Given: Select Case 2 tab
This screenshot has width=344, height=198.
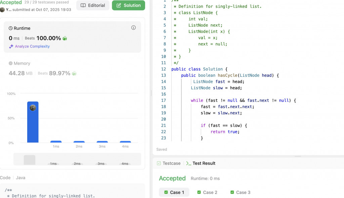Looking at the screenshot, I should pyautogui.click(x=207, y=192).
